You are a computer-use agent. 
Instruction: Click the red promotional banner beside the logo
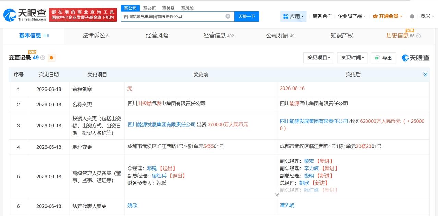(x=83, y=15)
